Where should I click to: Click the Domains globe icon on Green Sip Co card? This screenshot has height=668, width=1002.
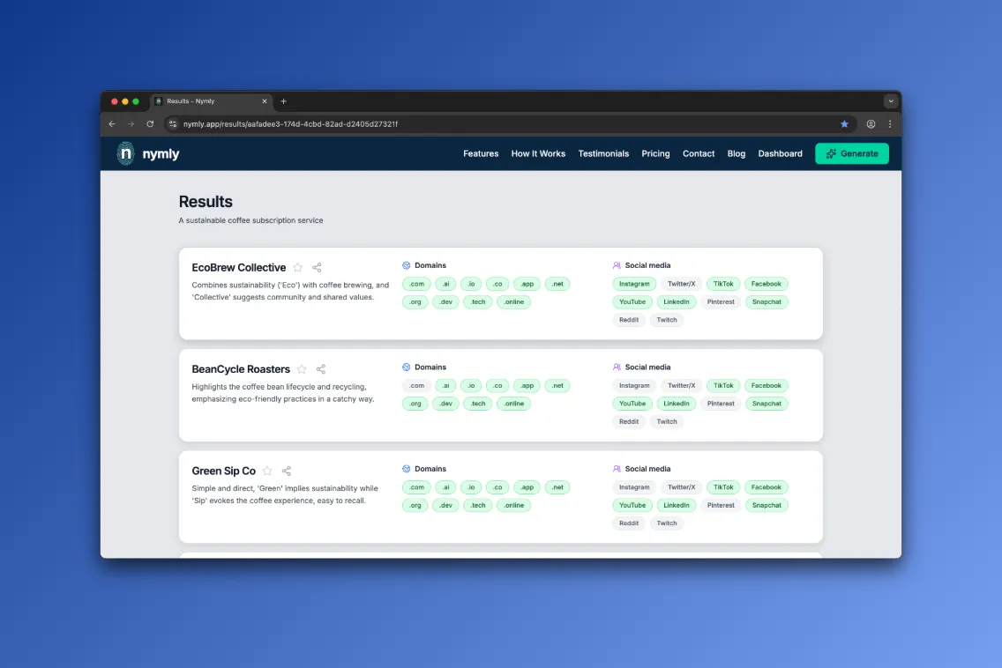point(405,468)
